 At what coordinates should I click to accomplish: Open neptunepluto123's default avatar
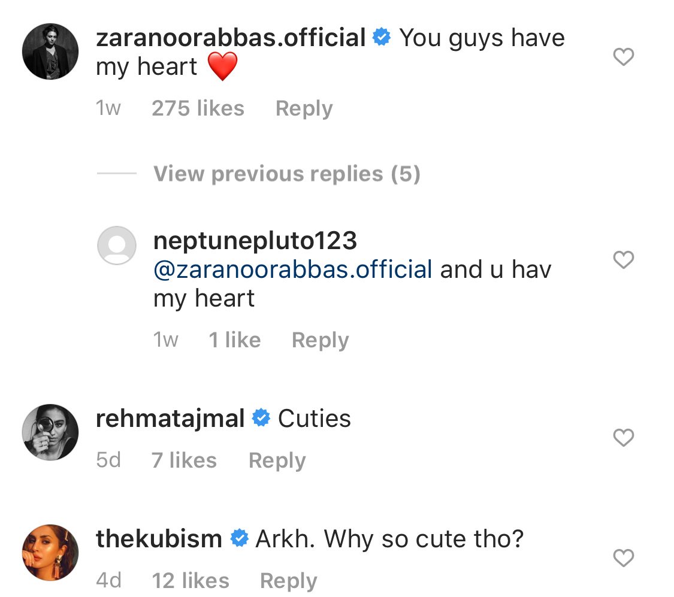click(x=116, y=245)
